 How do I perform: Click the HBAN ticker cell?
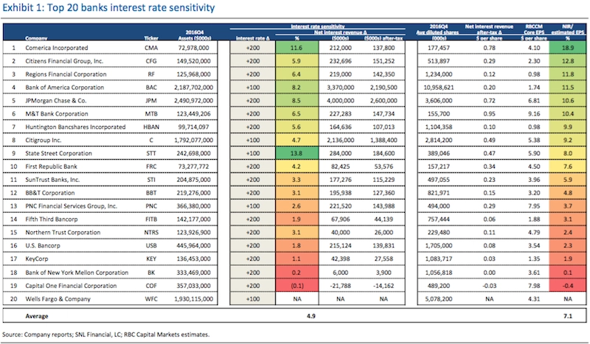(151, 127)
